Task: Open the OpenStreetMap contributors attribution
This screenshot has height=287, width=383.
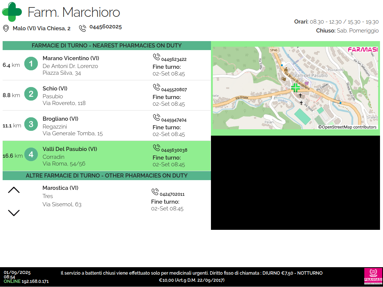Action: point(347,127)
